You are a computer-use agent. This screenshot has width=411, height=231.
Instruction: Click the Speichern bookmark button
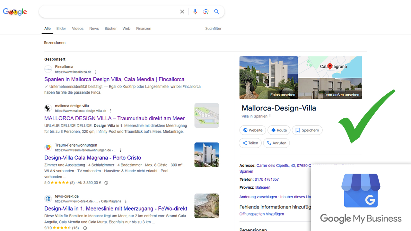pos(307,130)
